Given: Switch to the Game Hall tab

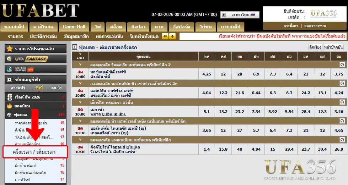Looking at the screenshot, I should pos(74,27).
